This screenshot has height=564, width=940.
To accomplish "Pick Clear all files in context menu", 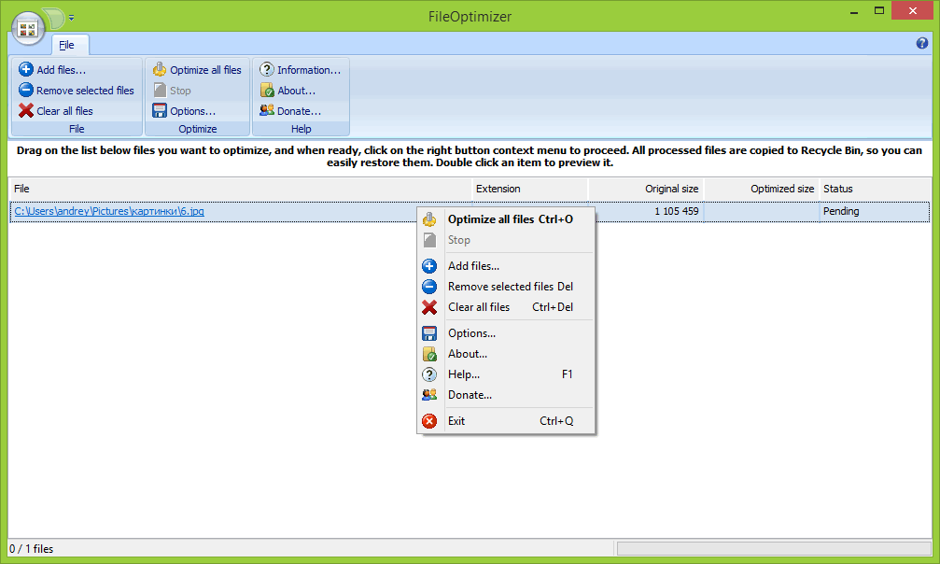I will pos(479,307).
